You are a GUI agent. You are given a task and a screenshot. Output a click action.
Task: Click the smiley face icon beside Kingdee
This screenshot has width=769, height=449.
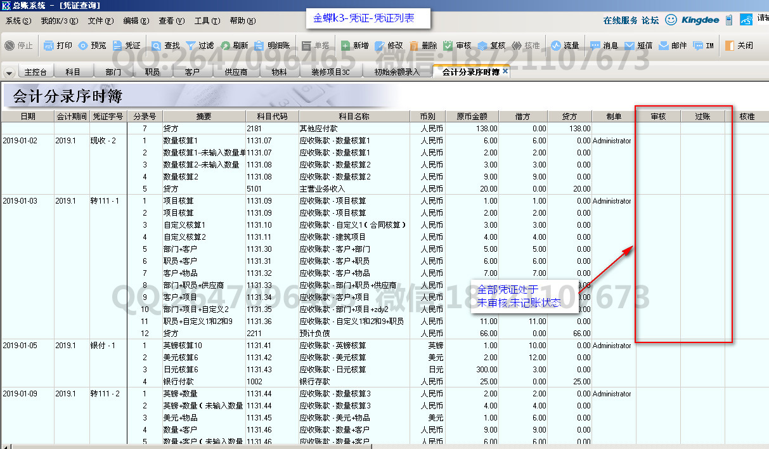pyautogui.click(x=671, y=20)
